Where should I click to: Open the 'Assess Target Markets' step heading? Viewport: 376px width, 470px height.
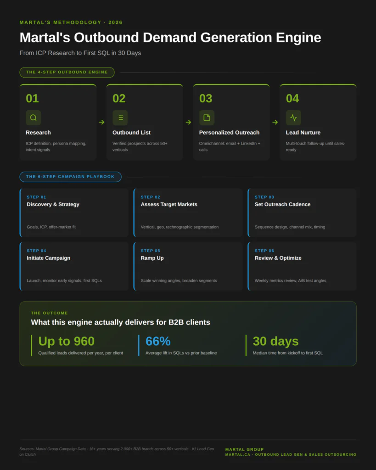[169, 204]
